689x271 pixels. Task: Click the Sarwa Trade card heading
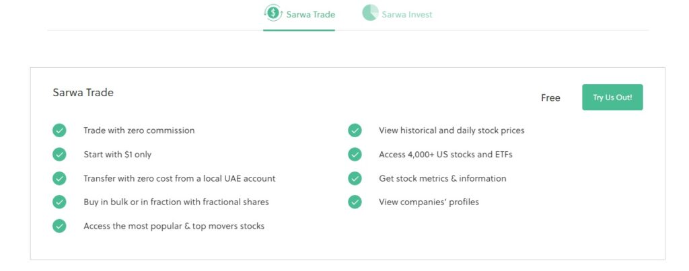point(83,93)
